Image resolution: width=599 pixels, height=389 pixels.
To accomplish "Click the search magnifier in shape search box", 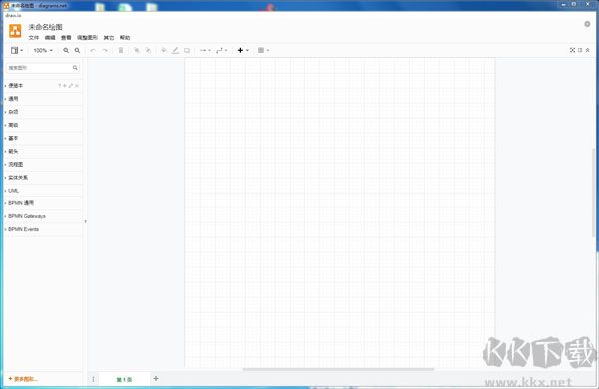I will [75, 68].
